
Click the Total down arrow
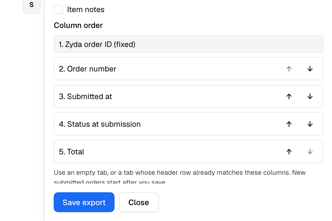(310, 152)
